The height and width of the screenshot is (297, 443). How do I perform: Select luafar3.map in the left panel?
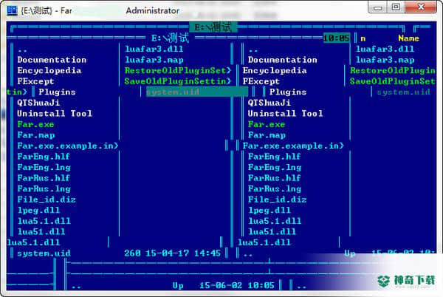click(x=154, y=60)
